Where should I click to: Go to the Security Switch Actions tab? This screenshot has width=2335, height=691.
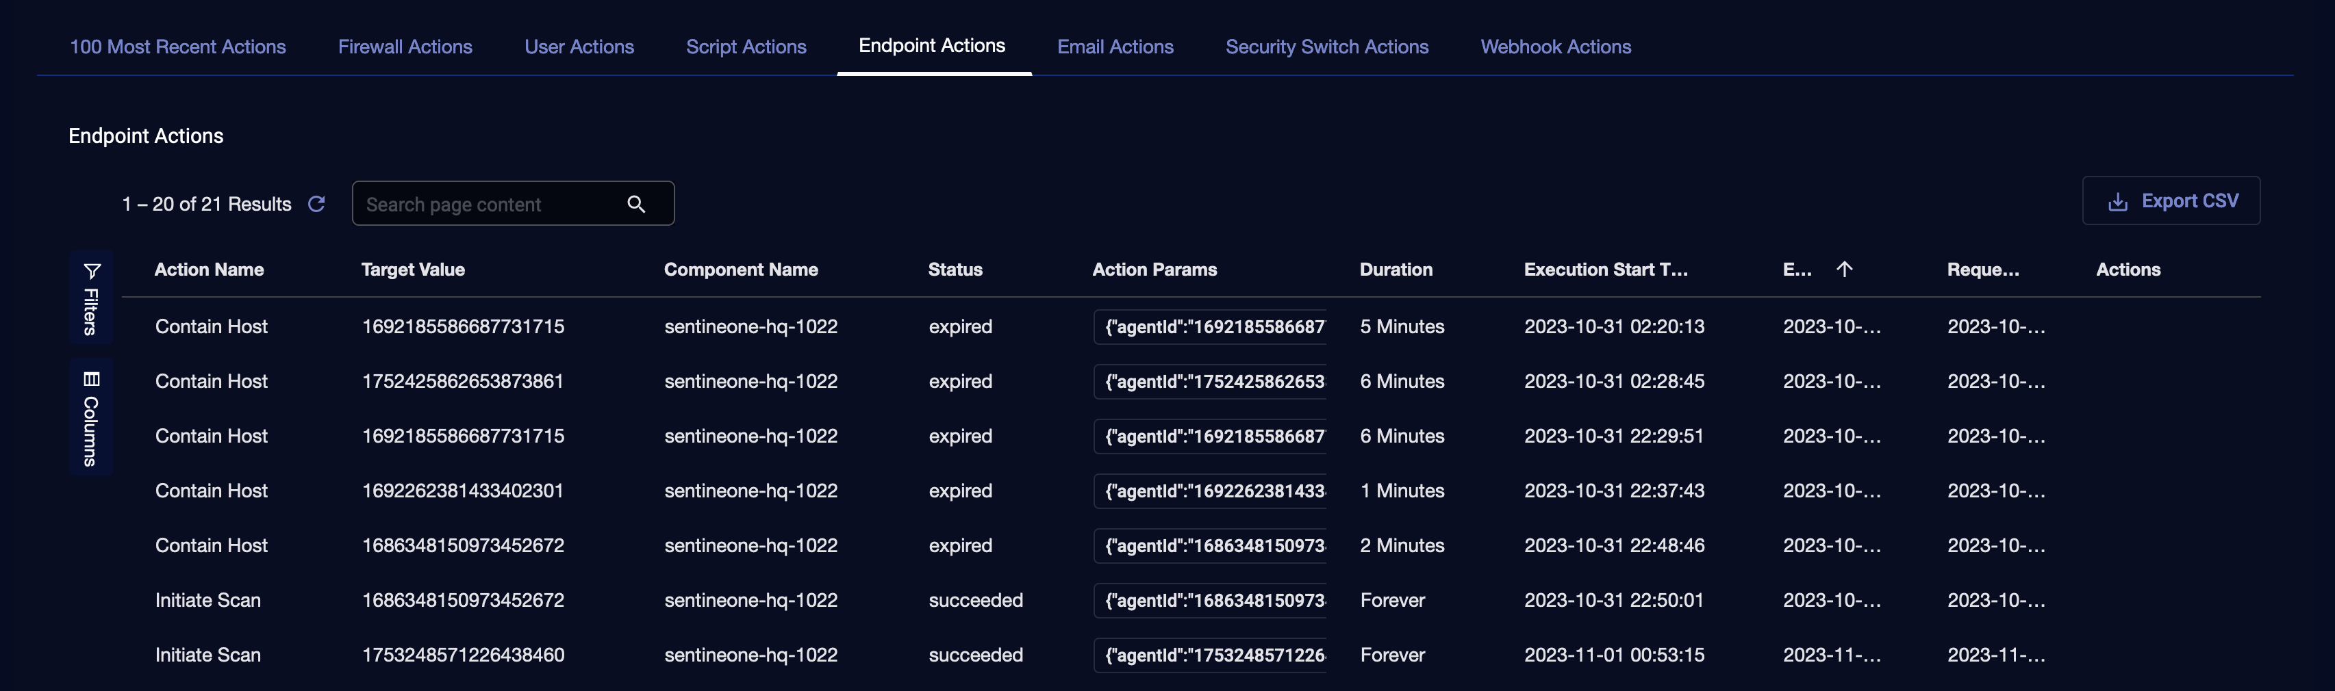pyautogui.click(x=1326, y=47)
